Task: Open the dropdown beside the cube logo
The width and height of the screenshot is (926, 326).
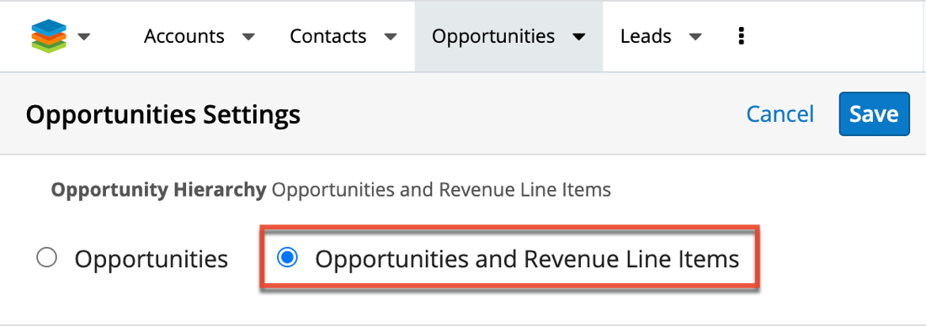Action: click(84, 37)
